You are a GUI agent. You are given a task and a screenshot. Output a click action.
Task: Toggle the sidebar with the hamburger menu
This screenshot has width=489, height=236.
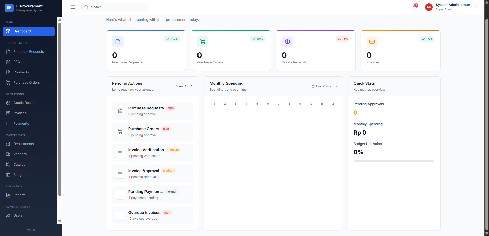(73, 7)
